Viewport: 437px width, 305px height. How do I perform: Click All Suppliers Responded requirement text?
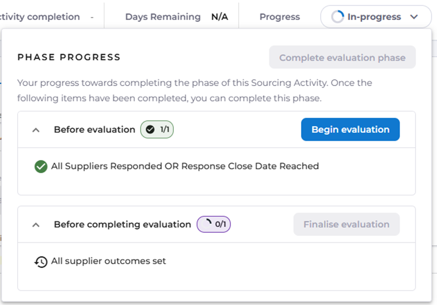185,166
